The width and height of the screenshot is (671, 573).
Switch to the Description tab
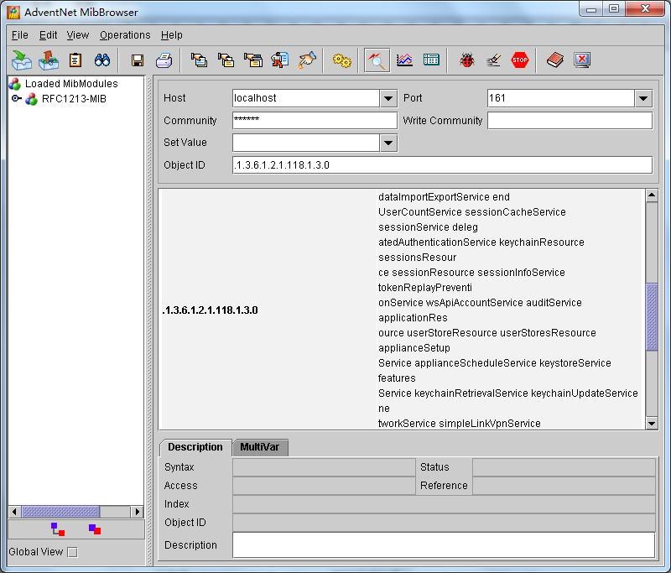[x=195, y=447]
